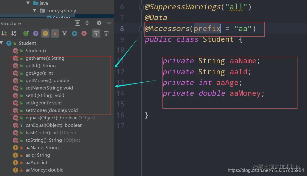Select getName(): String method

(45, 58)
